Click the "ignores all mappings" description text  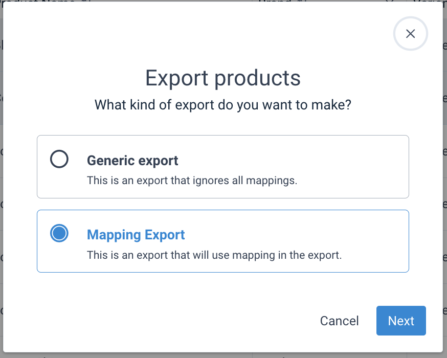point(192,181)
